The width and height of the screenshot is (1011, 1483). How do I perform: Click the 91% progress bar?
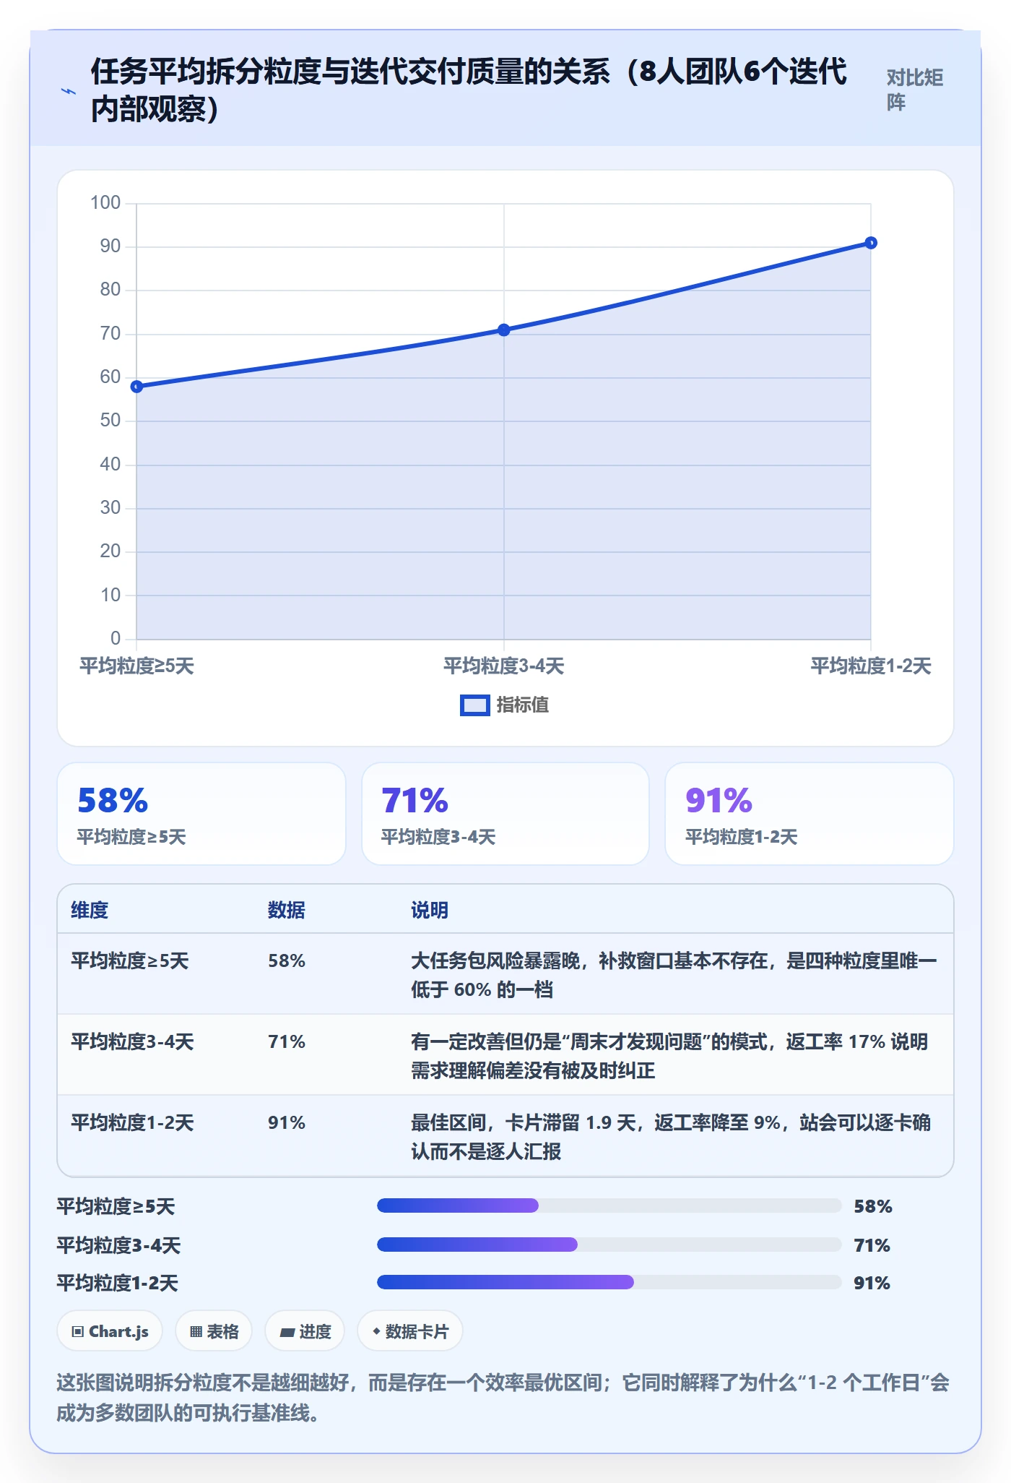pyautogui.click(x=609, y=1282)
